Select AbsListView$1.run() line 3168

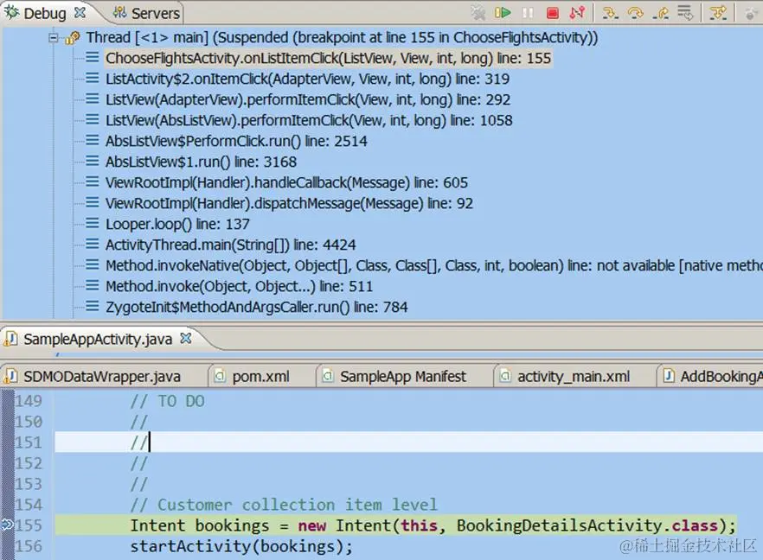[x=201, y=162]
